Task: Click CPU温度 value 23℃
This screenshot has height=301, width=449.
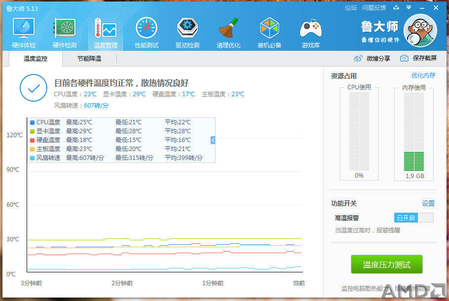Action: 90,94
